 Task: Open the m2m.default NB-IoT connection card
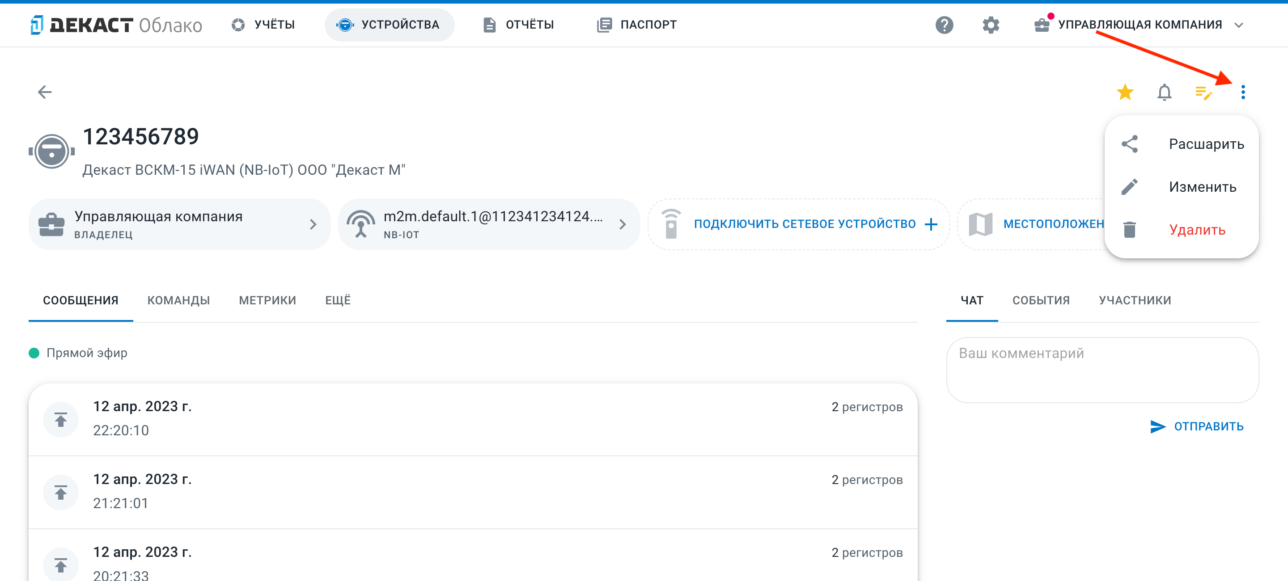tap(488, 224)
